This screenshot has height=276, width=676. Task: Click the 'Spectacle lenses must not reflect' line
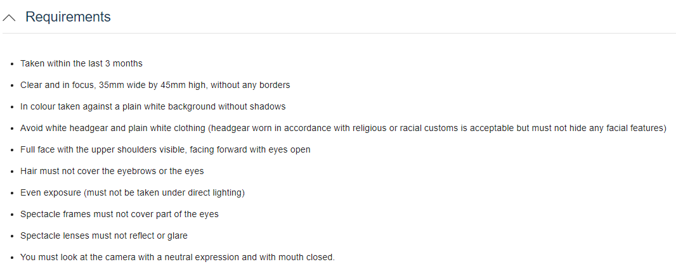coord(103,235)
